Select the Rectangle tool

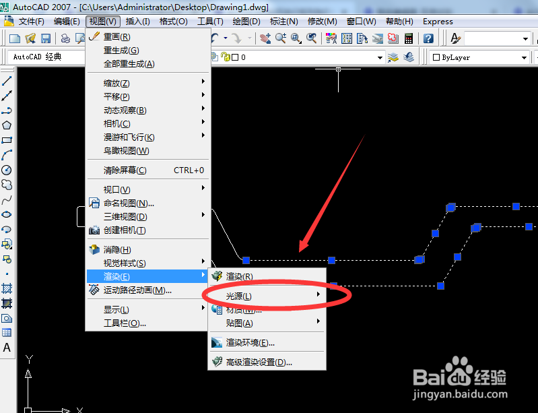(7, 140)
